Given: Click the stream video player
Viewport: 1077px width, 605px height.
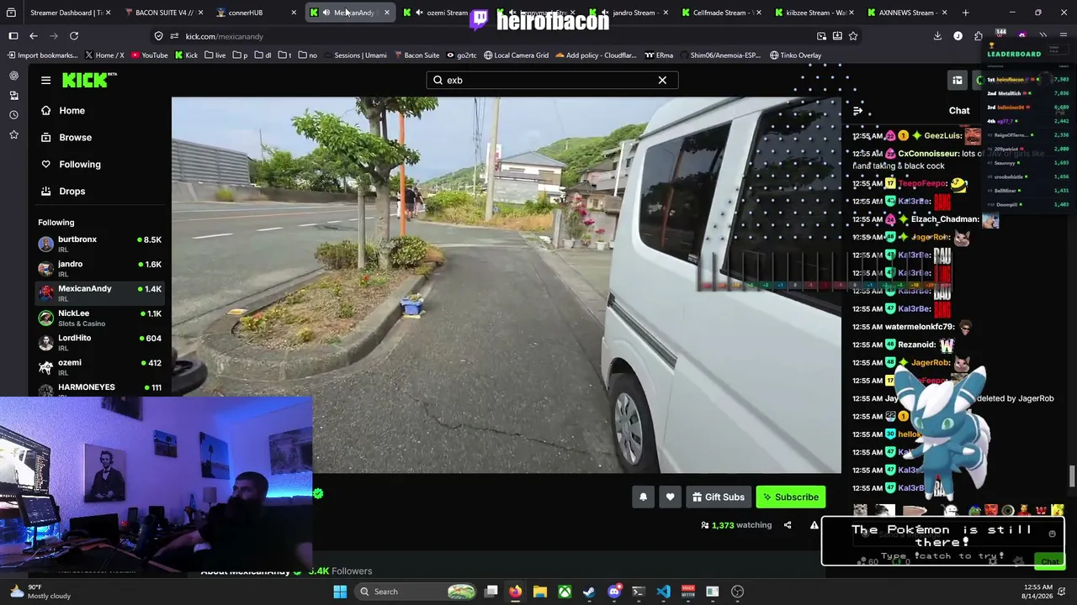Looking at the screenshot, I should tap(506, 286).
